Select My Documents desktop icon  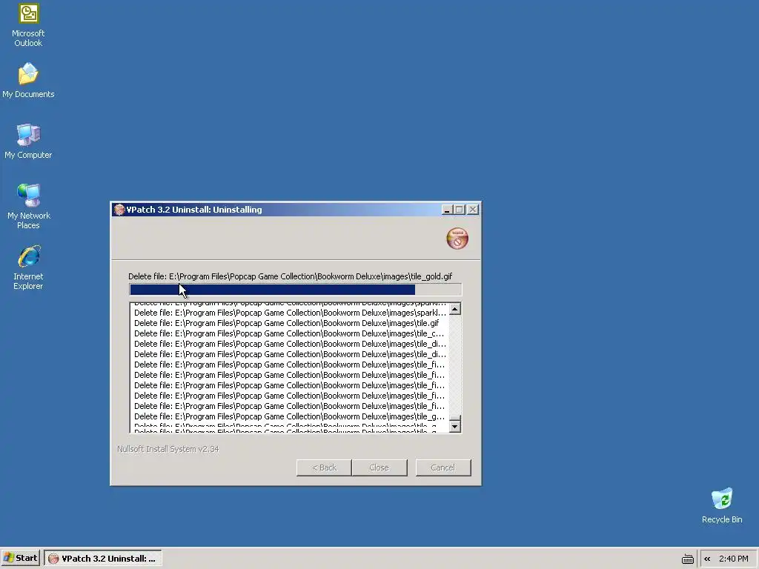tap(28, 80)
